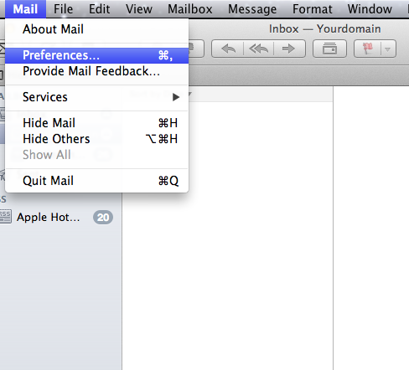The image size is (409, 370).
Task: Choose Hide Others
Action: point(96,139)
